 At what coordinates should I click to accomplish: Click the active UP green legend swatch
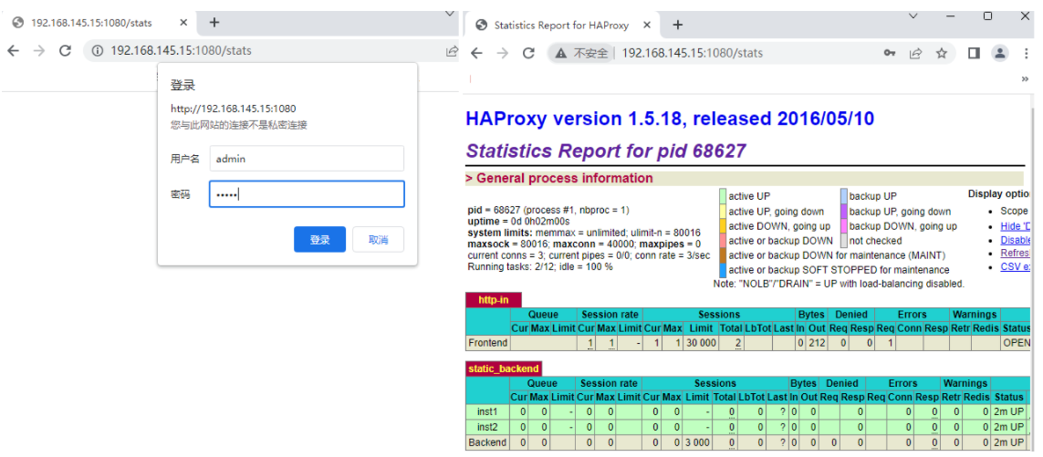tap(723, 196)
